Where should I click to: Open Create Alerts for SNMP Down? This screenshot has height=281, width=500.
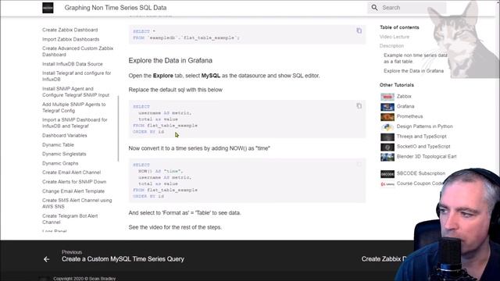coord(74,182)
